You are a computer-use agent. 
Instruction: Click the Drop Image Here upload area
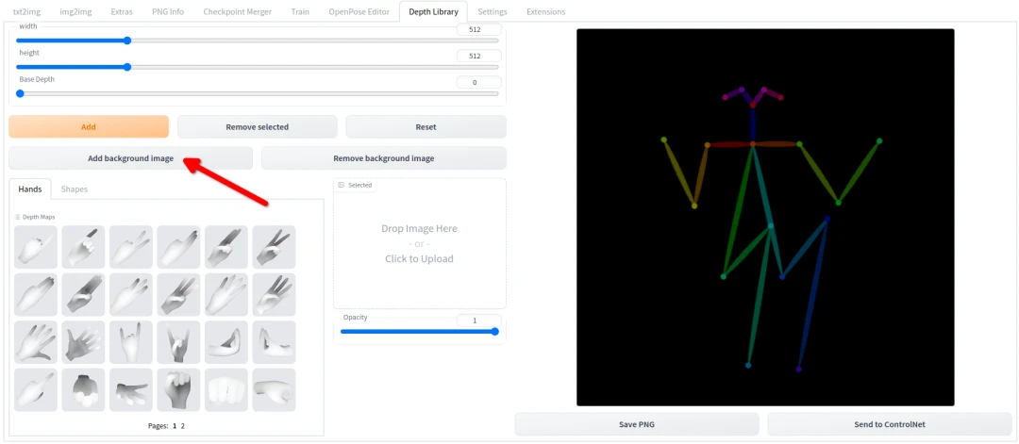(x=419, y=243)
